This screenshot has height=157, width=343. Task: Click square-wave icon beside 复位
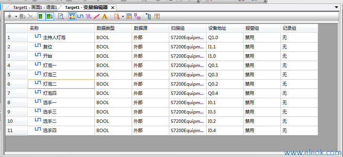(38, 45)
